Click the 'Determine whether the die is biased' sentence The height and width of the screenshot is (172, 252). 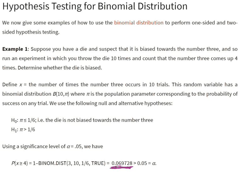pyautogui.click(x=60, y=68)
